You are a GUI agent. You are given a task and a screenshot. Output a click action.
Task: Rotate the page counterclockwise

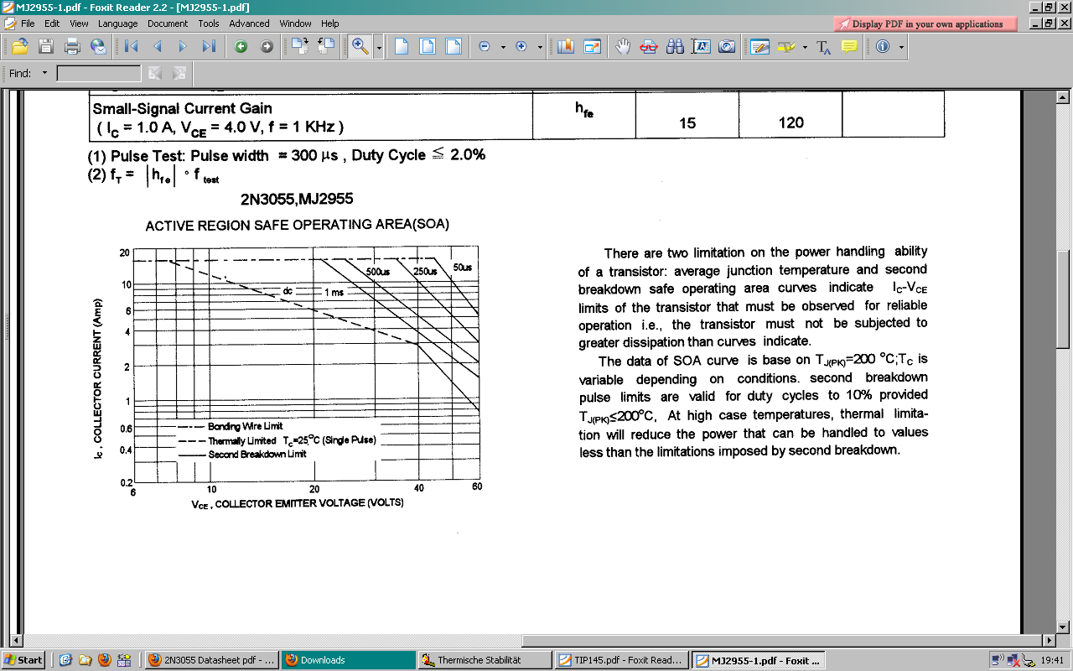(325, 46)
